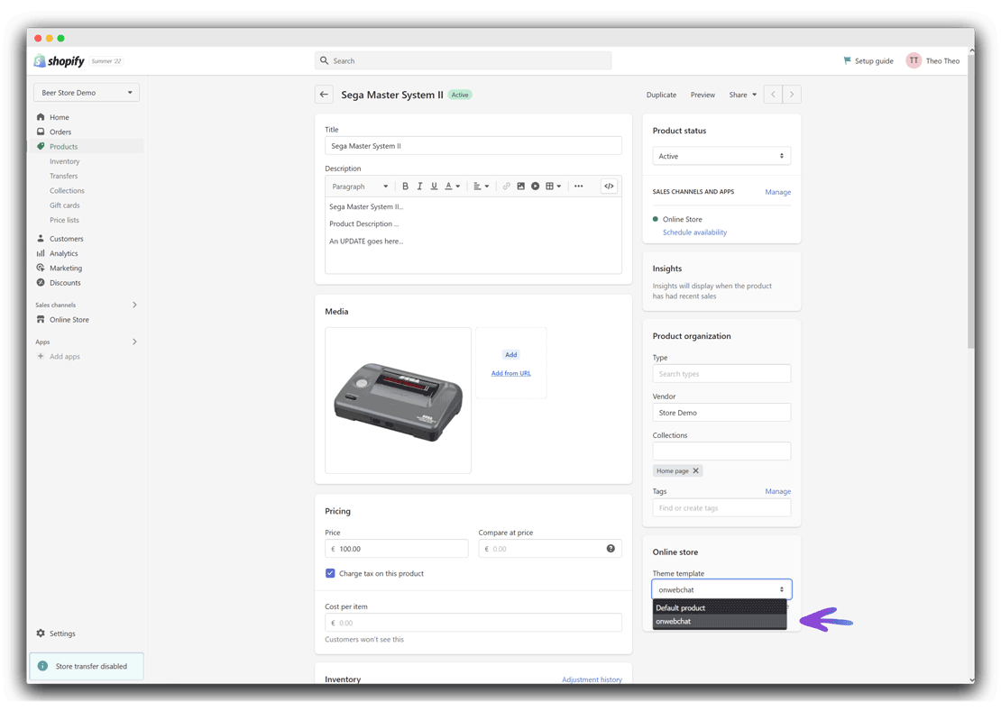The height and width of the screenshot is (711, 1001).
Task: Insert a link in the product description
Action: pos(506,186)
